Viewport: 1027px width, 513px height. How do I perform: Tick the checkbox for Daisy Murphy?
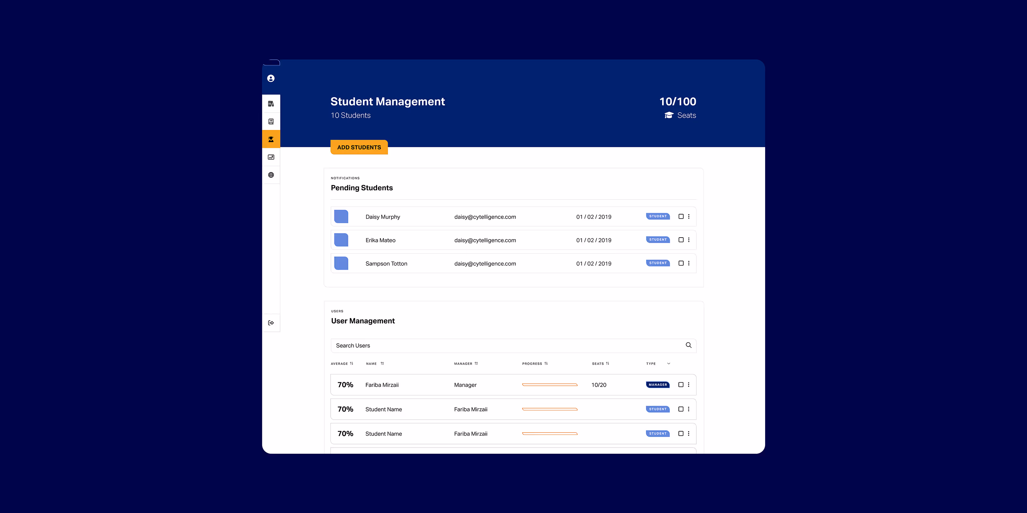(x=681, y=217)
